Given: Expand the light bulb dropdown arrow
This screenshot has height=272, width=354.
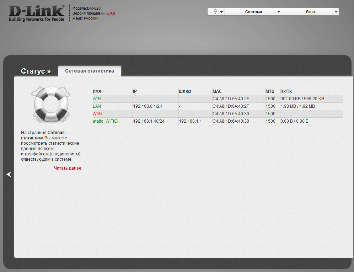Looking at the screenshot, I should (221, 12).
